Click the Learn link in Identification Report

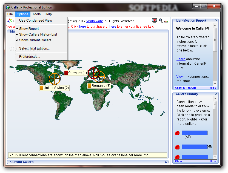coord(181,59)
